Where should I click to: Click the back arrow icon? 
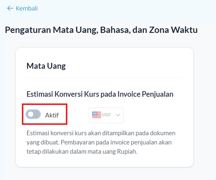[x=10, y=8]
